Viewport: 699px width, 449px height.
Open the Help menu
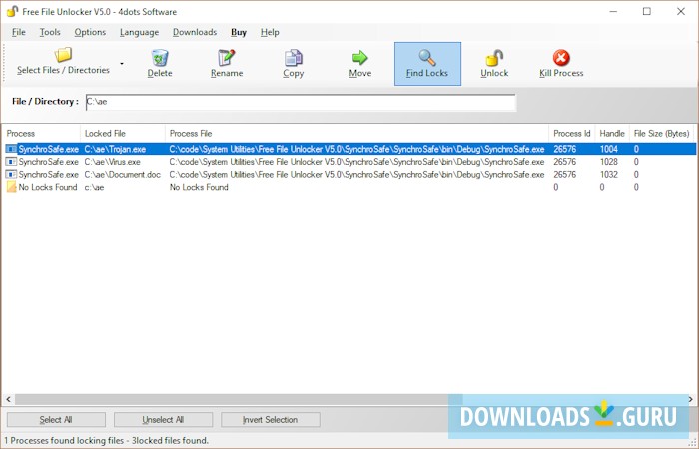[270, 32]
